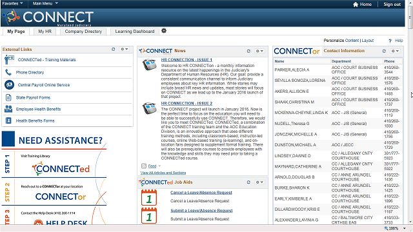Open External Links settings gear dropdown
Viewport: 413px width, 232px height.
125,49
